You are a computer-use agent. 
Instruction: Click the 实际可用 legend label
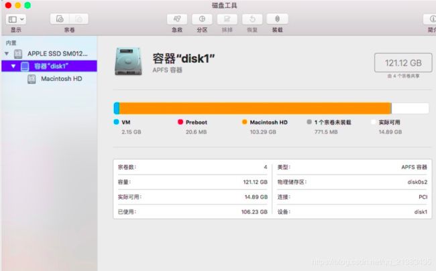(x=389, y=122)
